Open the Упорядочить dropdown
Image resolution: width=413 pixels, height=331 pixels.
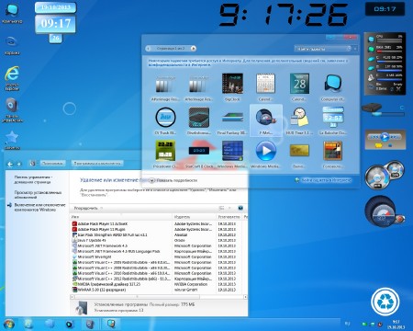(88, 208)
